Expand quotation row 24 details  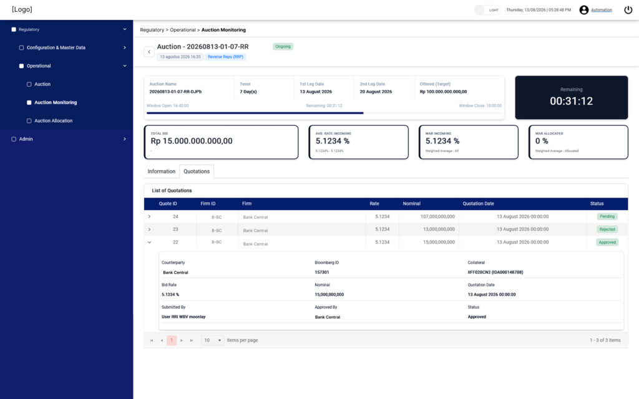pyautogui.click(x=149, y=216)
